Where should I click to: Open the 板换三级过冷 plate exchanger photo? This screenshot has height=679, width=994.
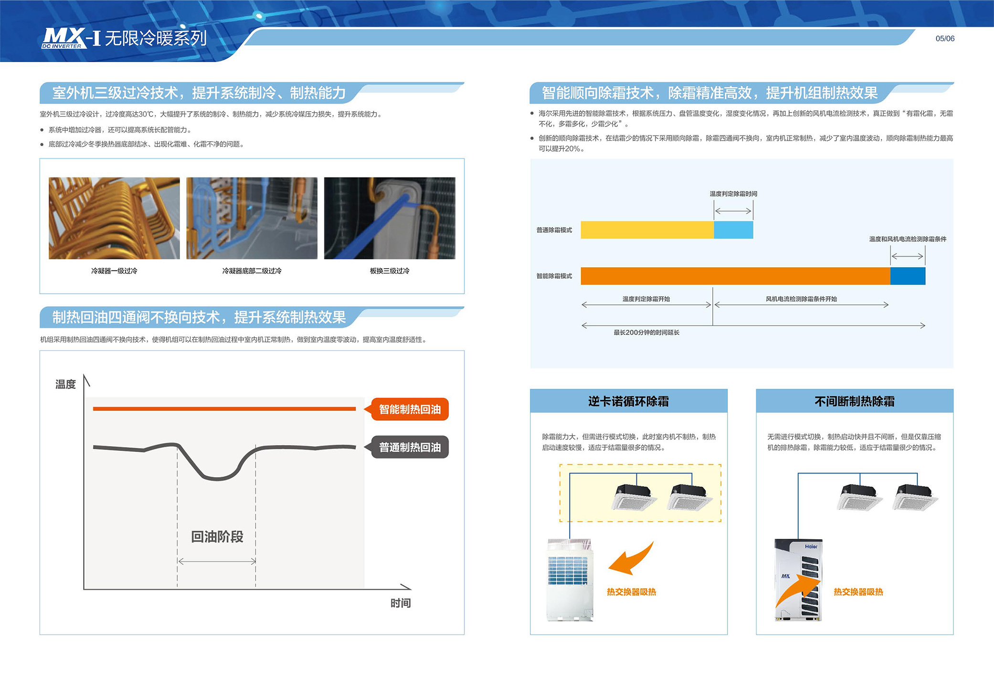390,218
